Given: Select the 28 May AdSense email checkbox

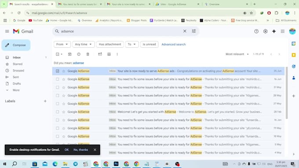Looking at the screenshot, I should (58, 96).
